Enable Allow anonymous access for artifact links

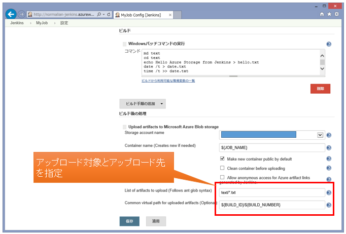[x=222, y=177]
